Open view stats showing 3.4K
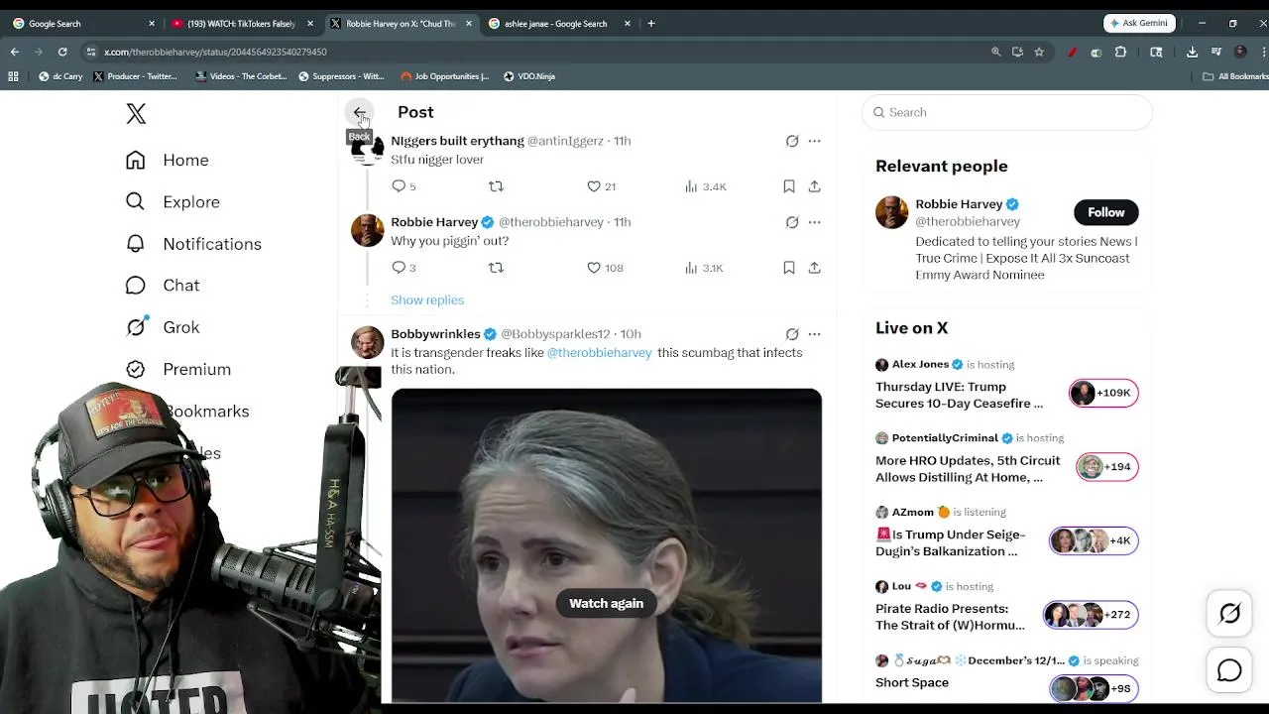Viewport: 1269px width, 714px height. pyautogui.click(x=705, y=186)
